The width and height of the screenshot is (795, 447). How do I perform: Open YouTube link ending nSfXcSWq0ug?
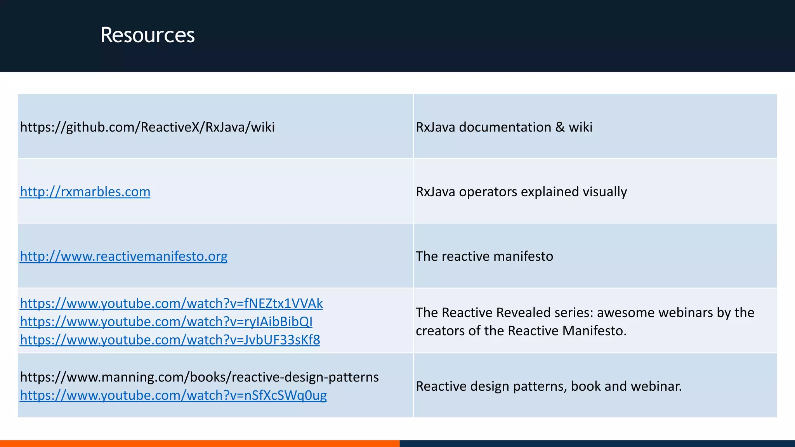(x=173, y=395)
